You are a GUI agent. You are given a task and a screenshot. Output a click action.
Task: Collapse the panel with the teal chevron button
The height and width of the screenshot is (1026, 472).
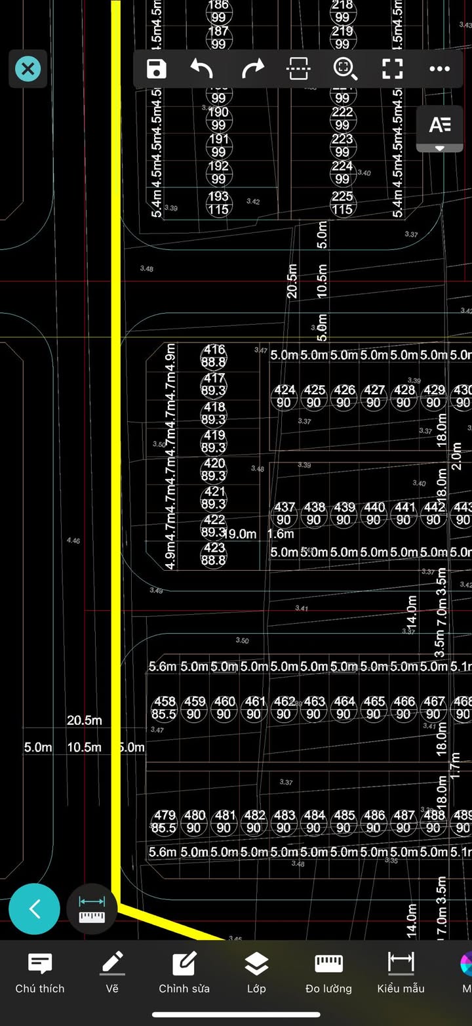[34, 909]
